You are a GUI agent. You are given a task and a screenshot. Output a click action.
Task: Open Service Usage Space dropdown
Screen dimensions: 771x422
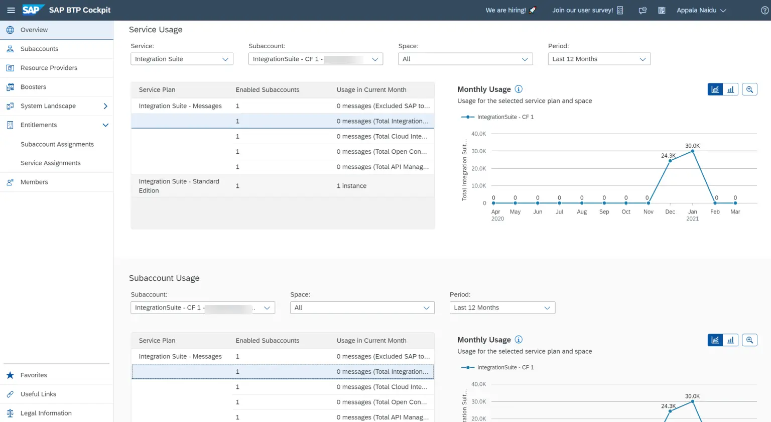(465, 59)
